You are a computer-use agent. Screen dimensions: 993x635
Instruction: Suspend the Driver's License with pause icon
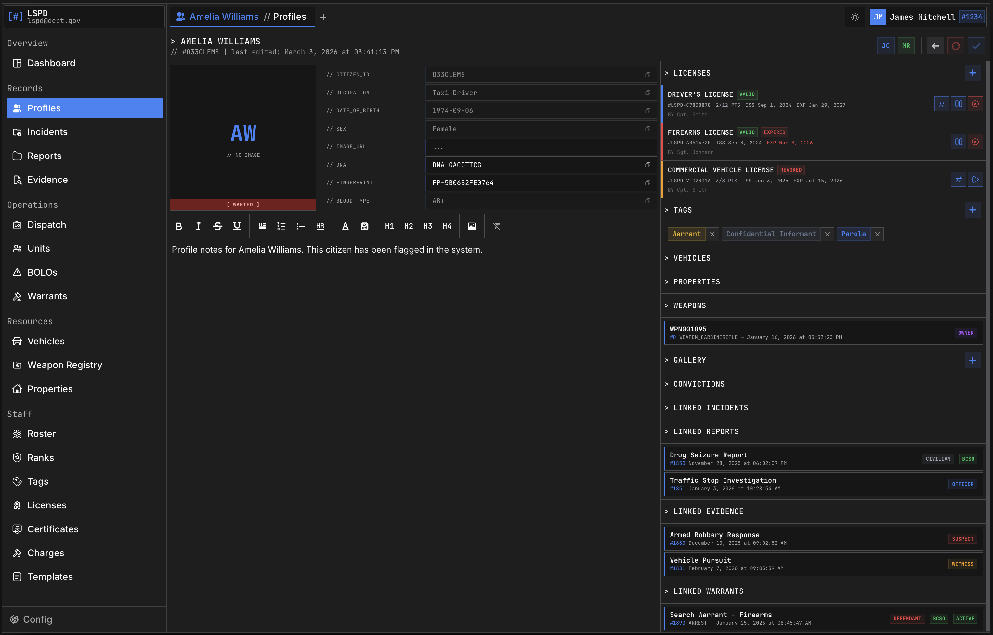coord(958,104)
